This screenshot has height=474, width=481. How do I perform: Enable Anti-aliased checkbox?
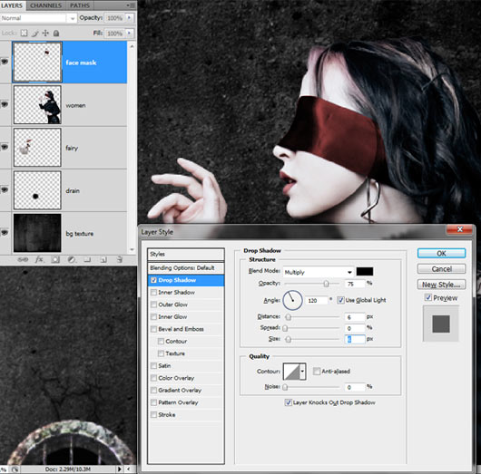316,371
